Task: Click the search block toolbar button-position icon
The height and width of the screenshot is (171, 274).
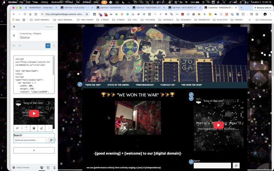Action: point(34,128)
